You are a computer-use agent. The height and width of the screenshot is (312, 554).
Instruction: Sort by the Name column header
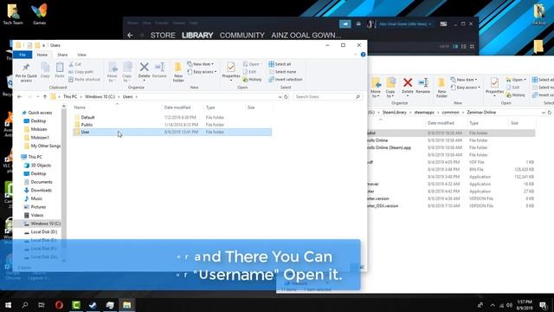[x=80, y=107]
